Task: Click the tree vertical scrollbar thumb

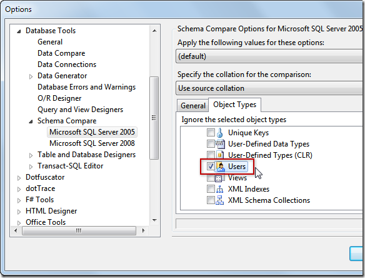Action: 154,118
